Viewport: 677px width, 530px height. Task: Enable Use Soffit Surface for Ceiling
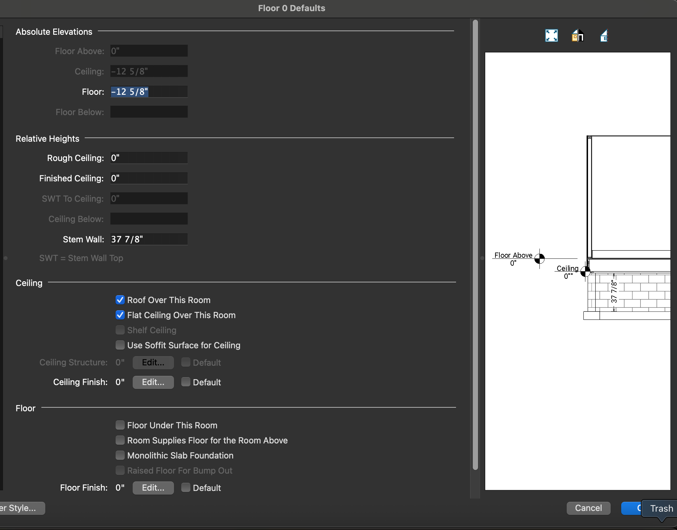(x=120, y=345)
